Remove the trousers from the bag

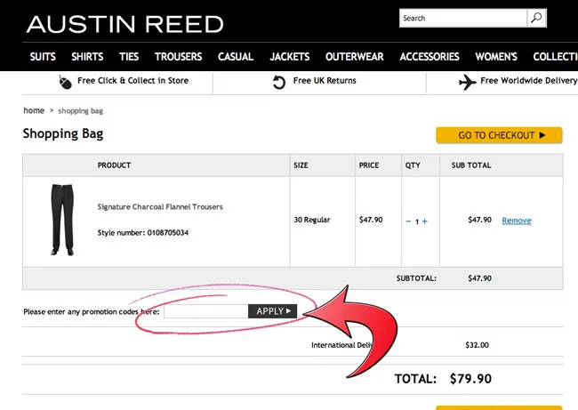click(517, 221)
